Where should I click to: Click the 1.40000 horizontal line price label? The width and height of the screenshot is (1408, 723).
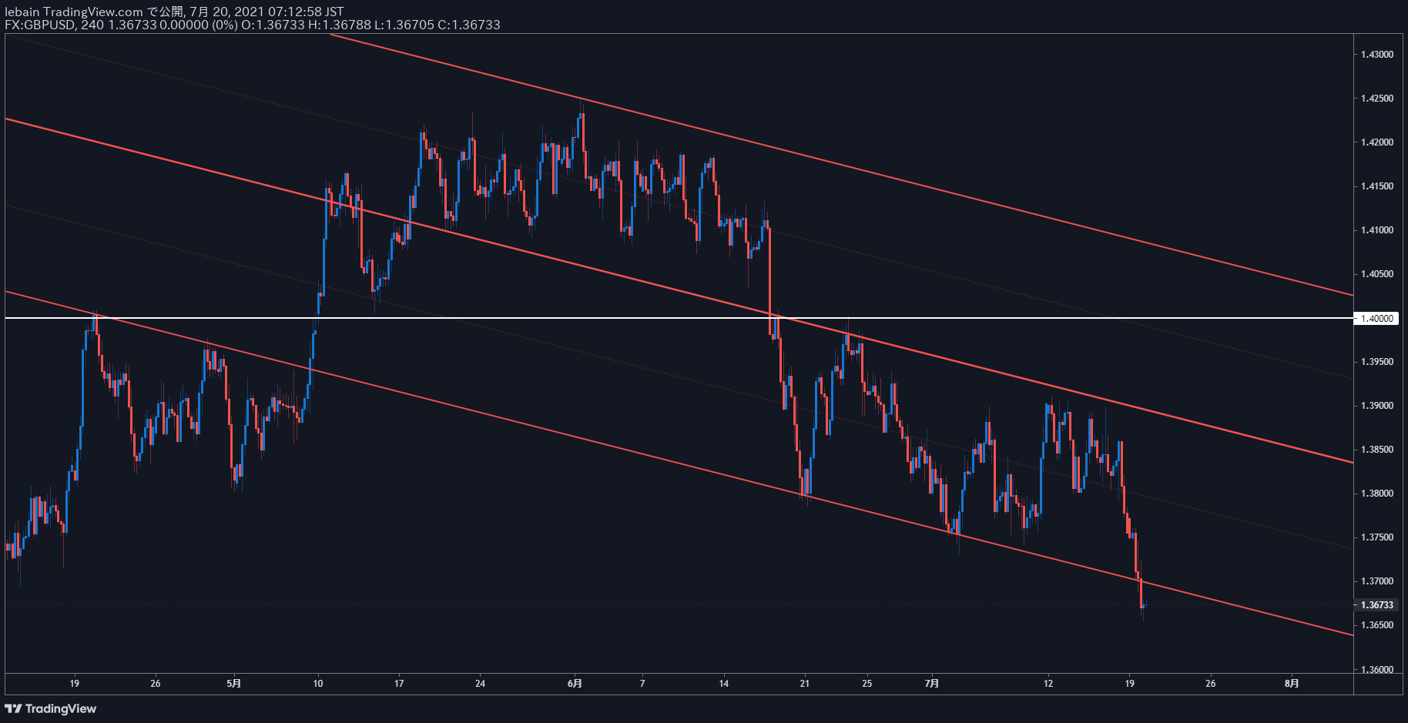point(1376,318)
